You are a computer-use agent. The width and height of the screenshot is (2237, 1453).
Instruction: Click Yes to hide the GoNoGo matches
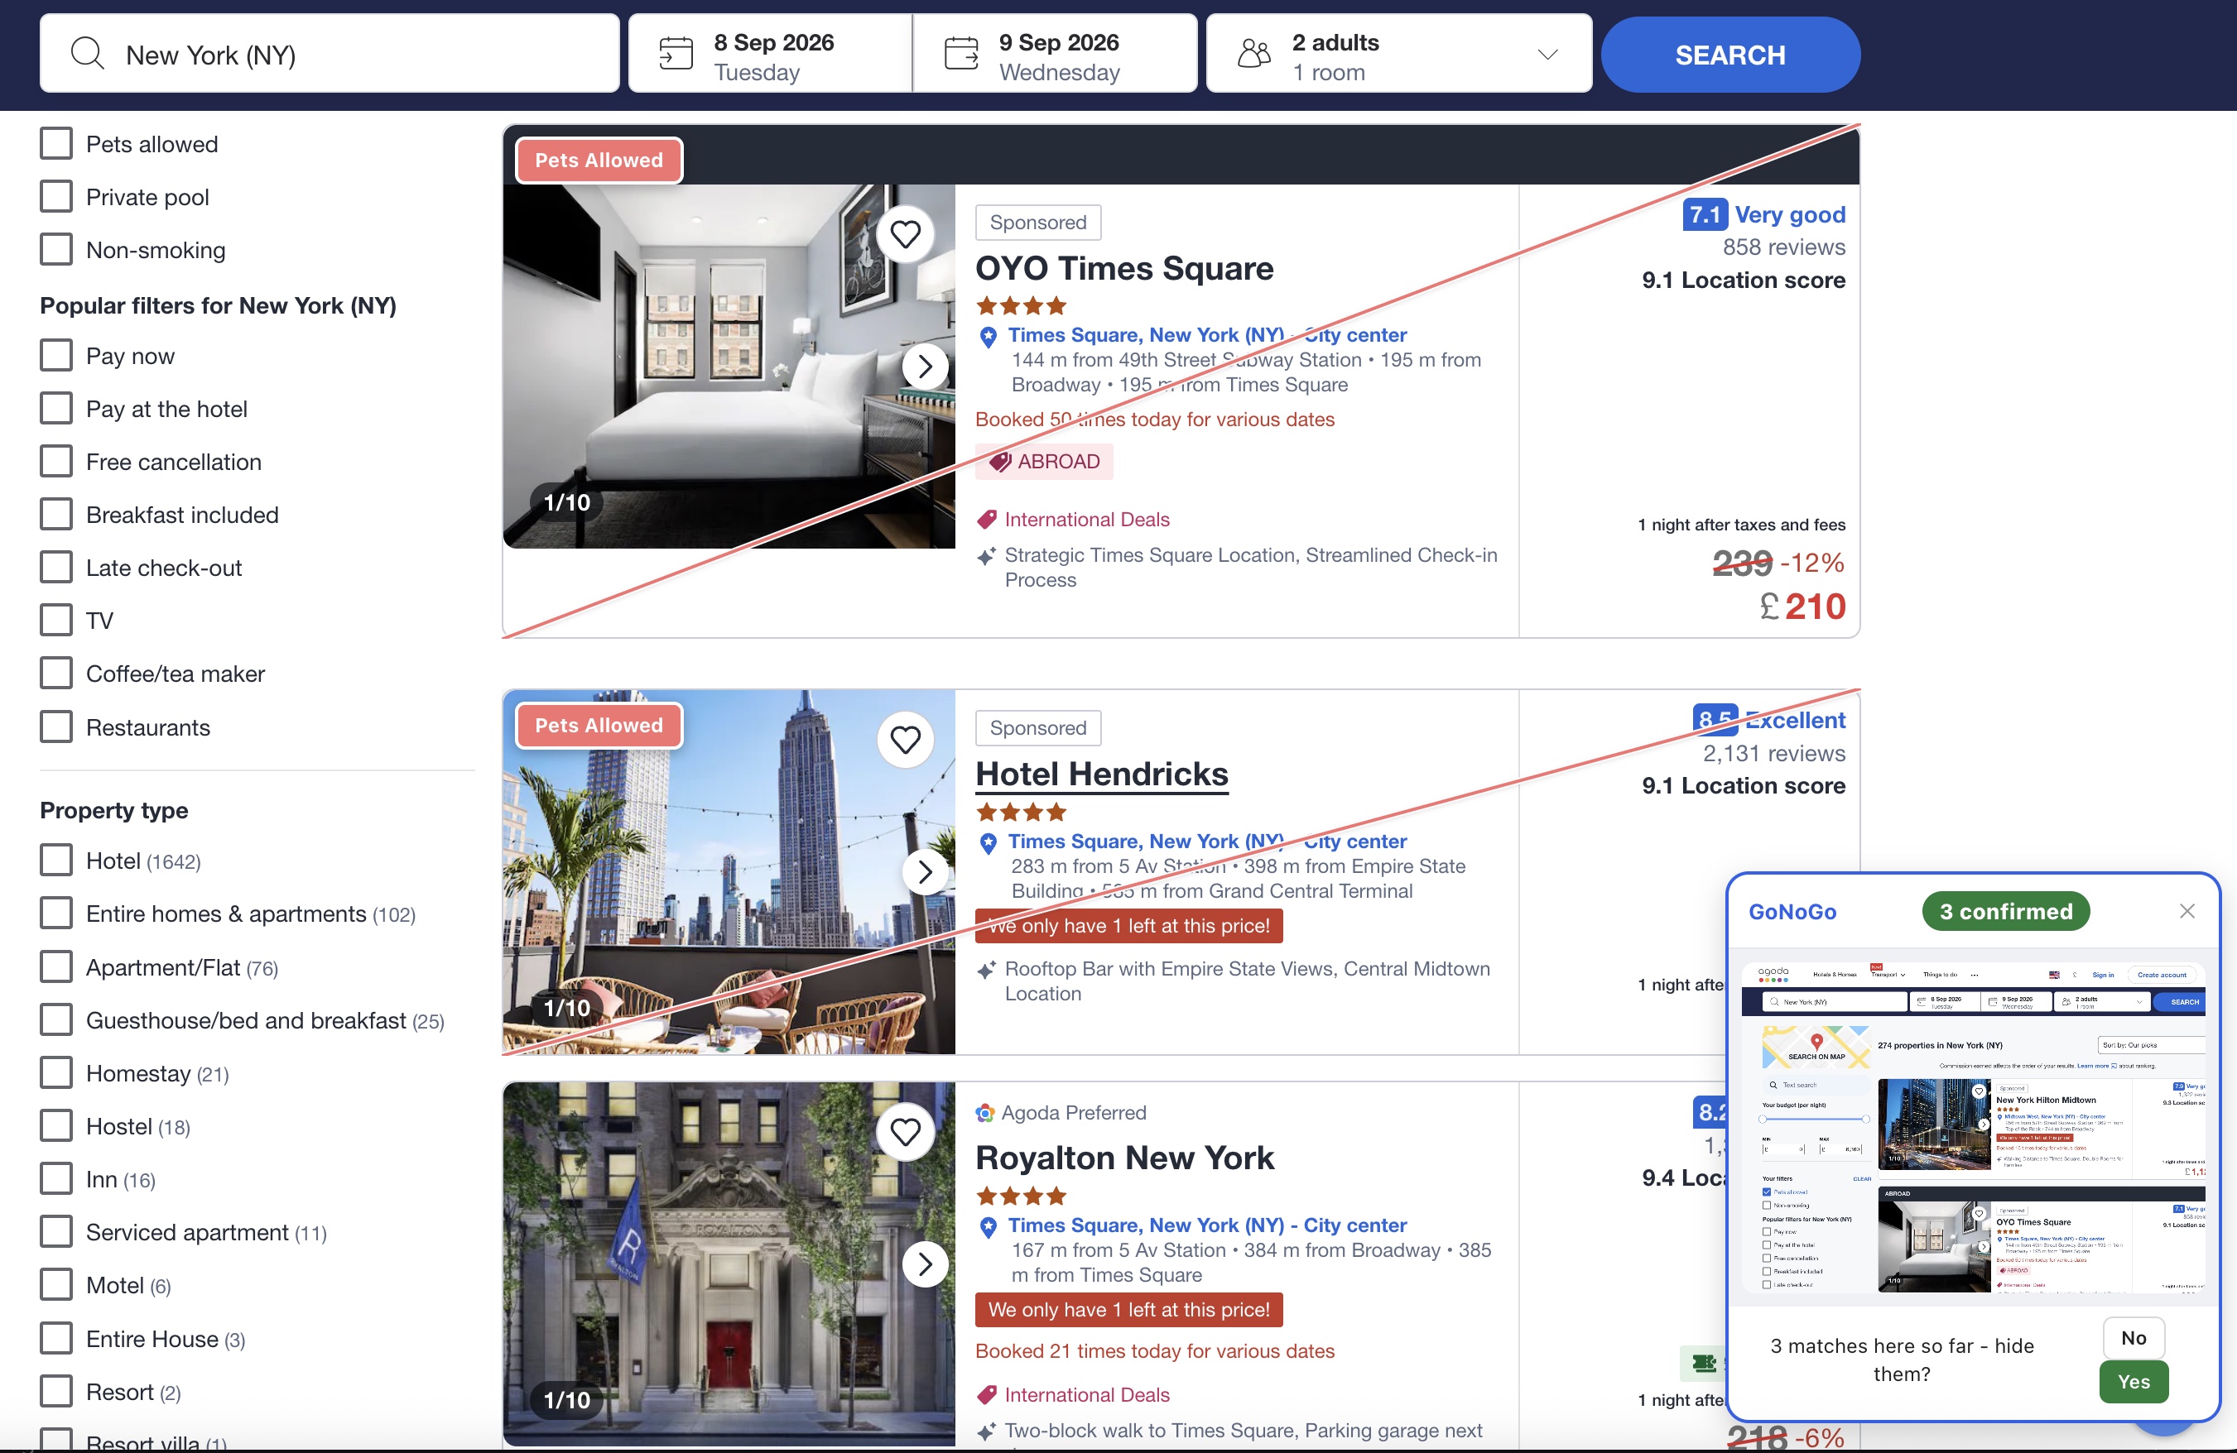2133,1382
